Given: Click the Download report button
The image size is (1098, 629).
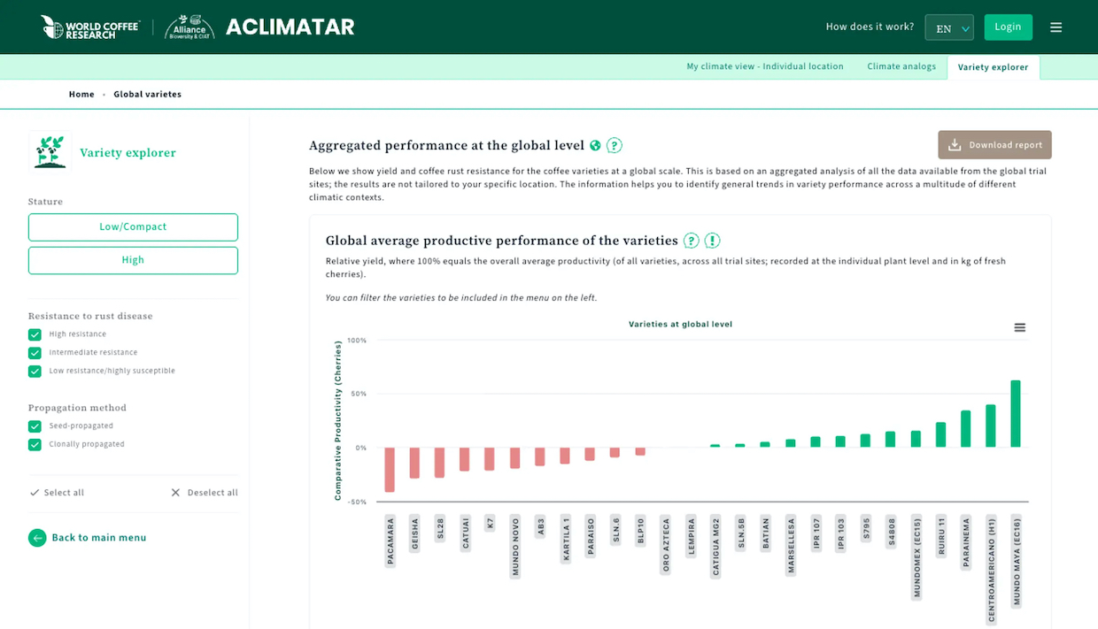Looking at the screenshot, I should (x=994, y=145).
